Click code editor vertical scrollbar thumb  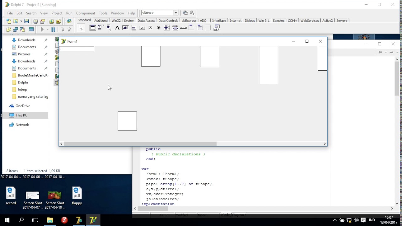(397, 78)
